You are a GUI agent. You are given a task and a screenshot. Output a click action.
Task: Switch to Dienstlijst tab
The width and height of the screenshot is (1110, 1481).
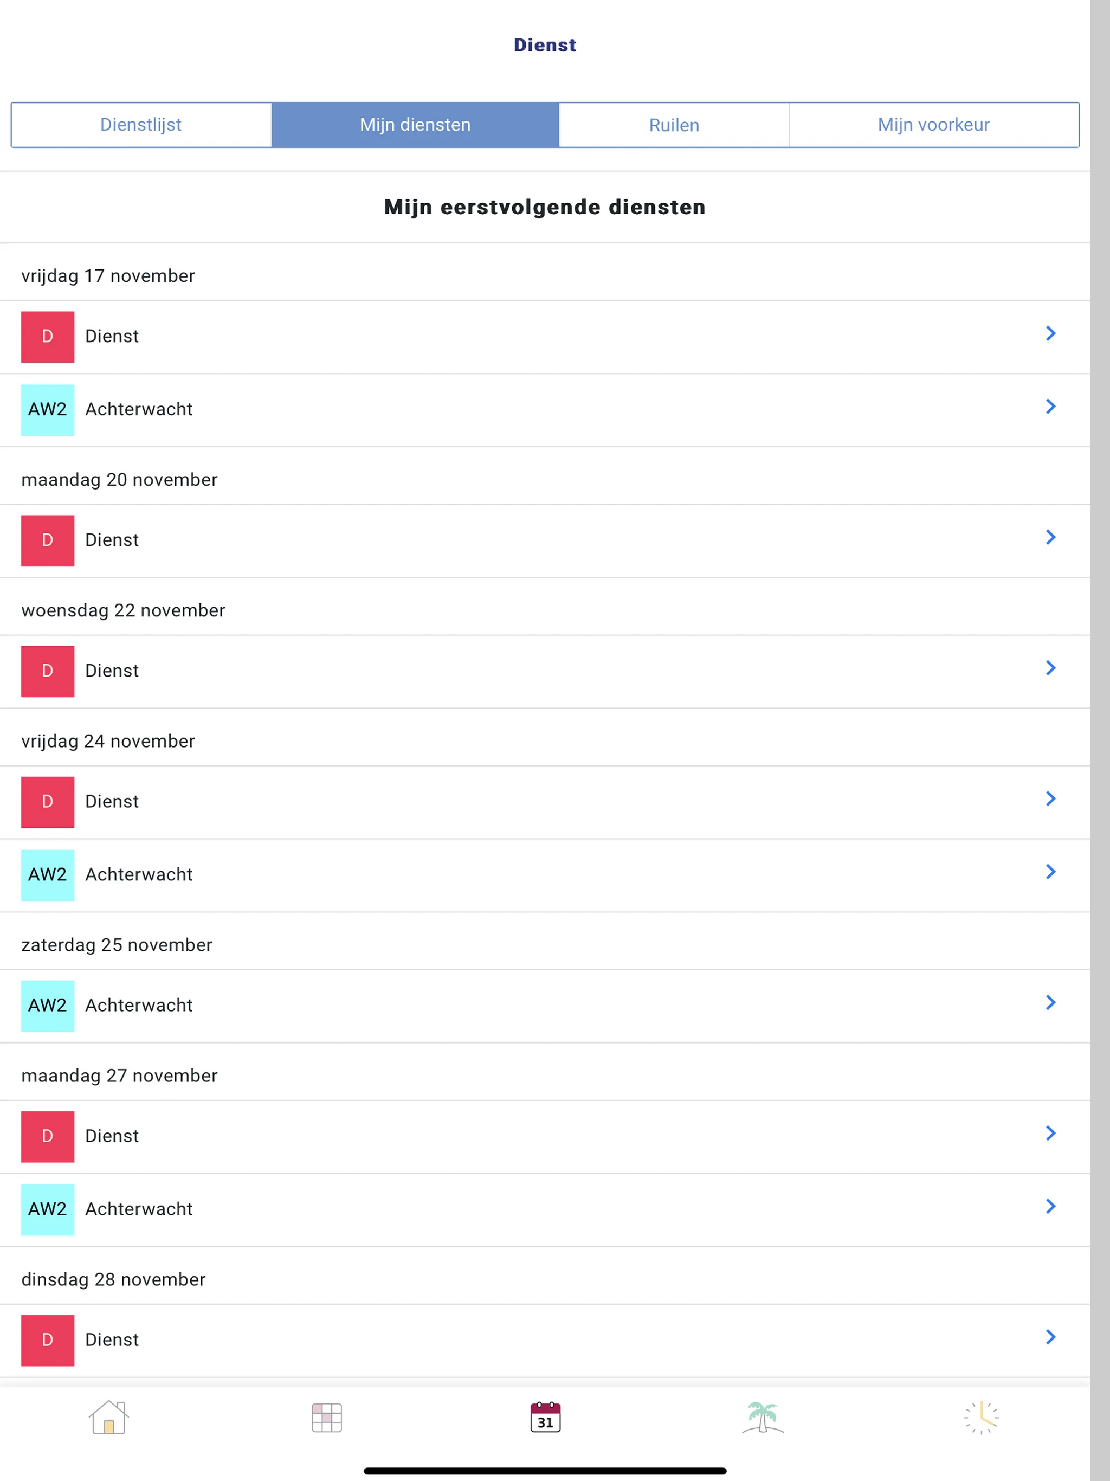(140, 125)
